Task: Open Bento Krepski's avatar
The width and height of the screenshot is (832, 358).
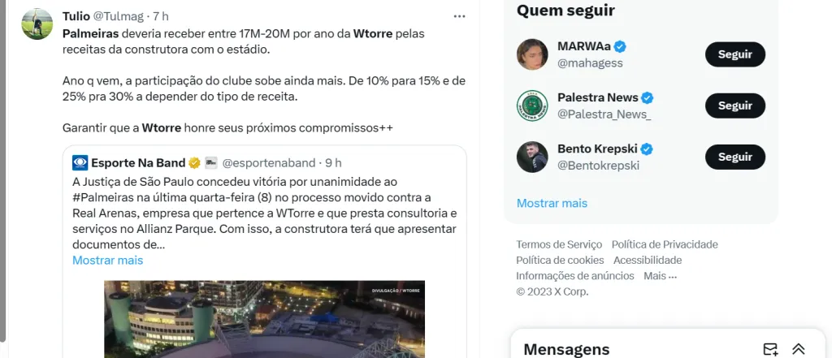Action: [532, 157]
